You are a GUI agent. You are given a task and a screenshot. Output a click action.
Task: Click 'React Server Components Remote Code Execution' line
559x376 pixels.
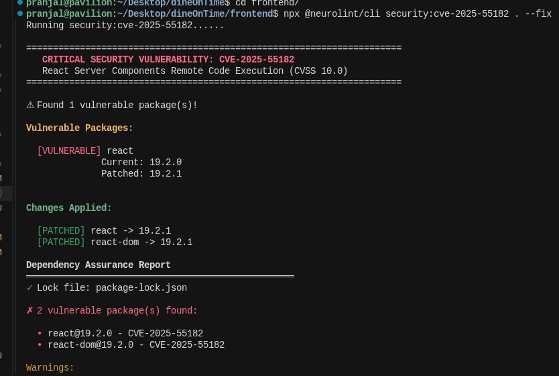tap(194, 70)
